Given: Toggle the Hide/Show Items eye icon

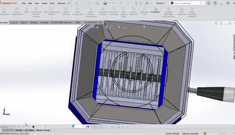Looking at the screenshot, I should pyautogui.click(x=126, y=27).
